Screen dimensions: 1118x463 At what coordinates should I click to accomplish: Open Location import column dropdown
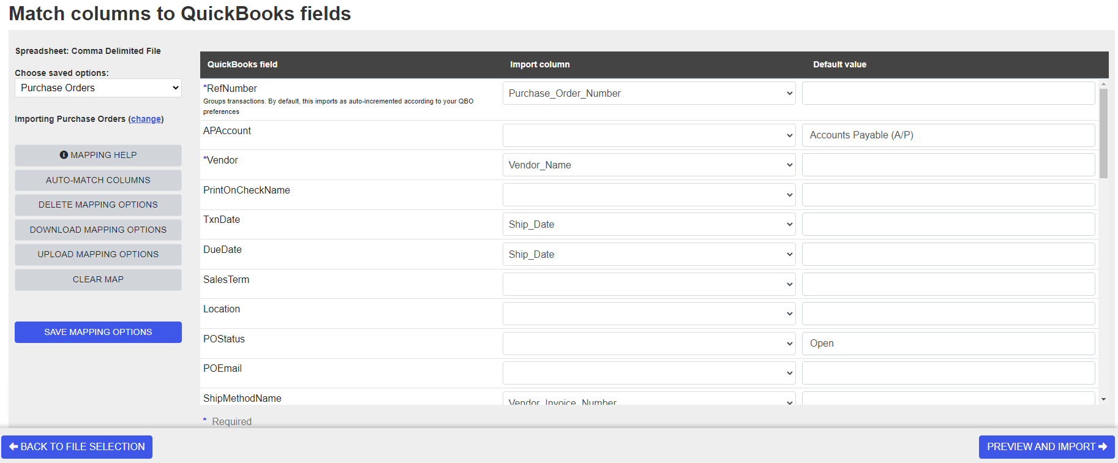649,314
